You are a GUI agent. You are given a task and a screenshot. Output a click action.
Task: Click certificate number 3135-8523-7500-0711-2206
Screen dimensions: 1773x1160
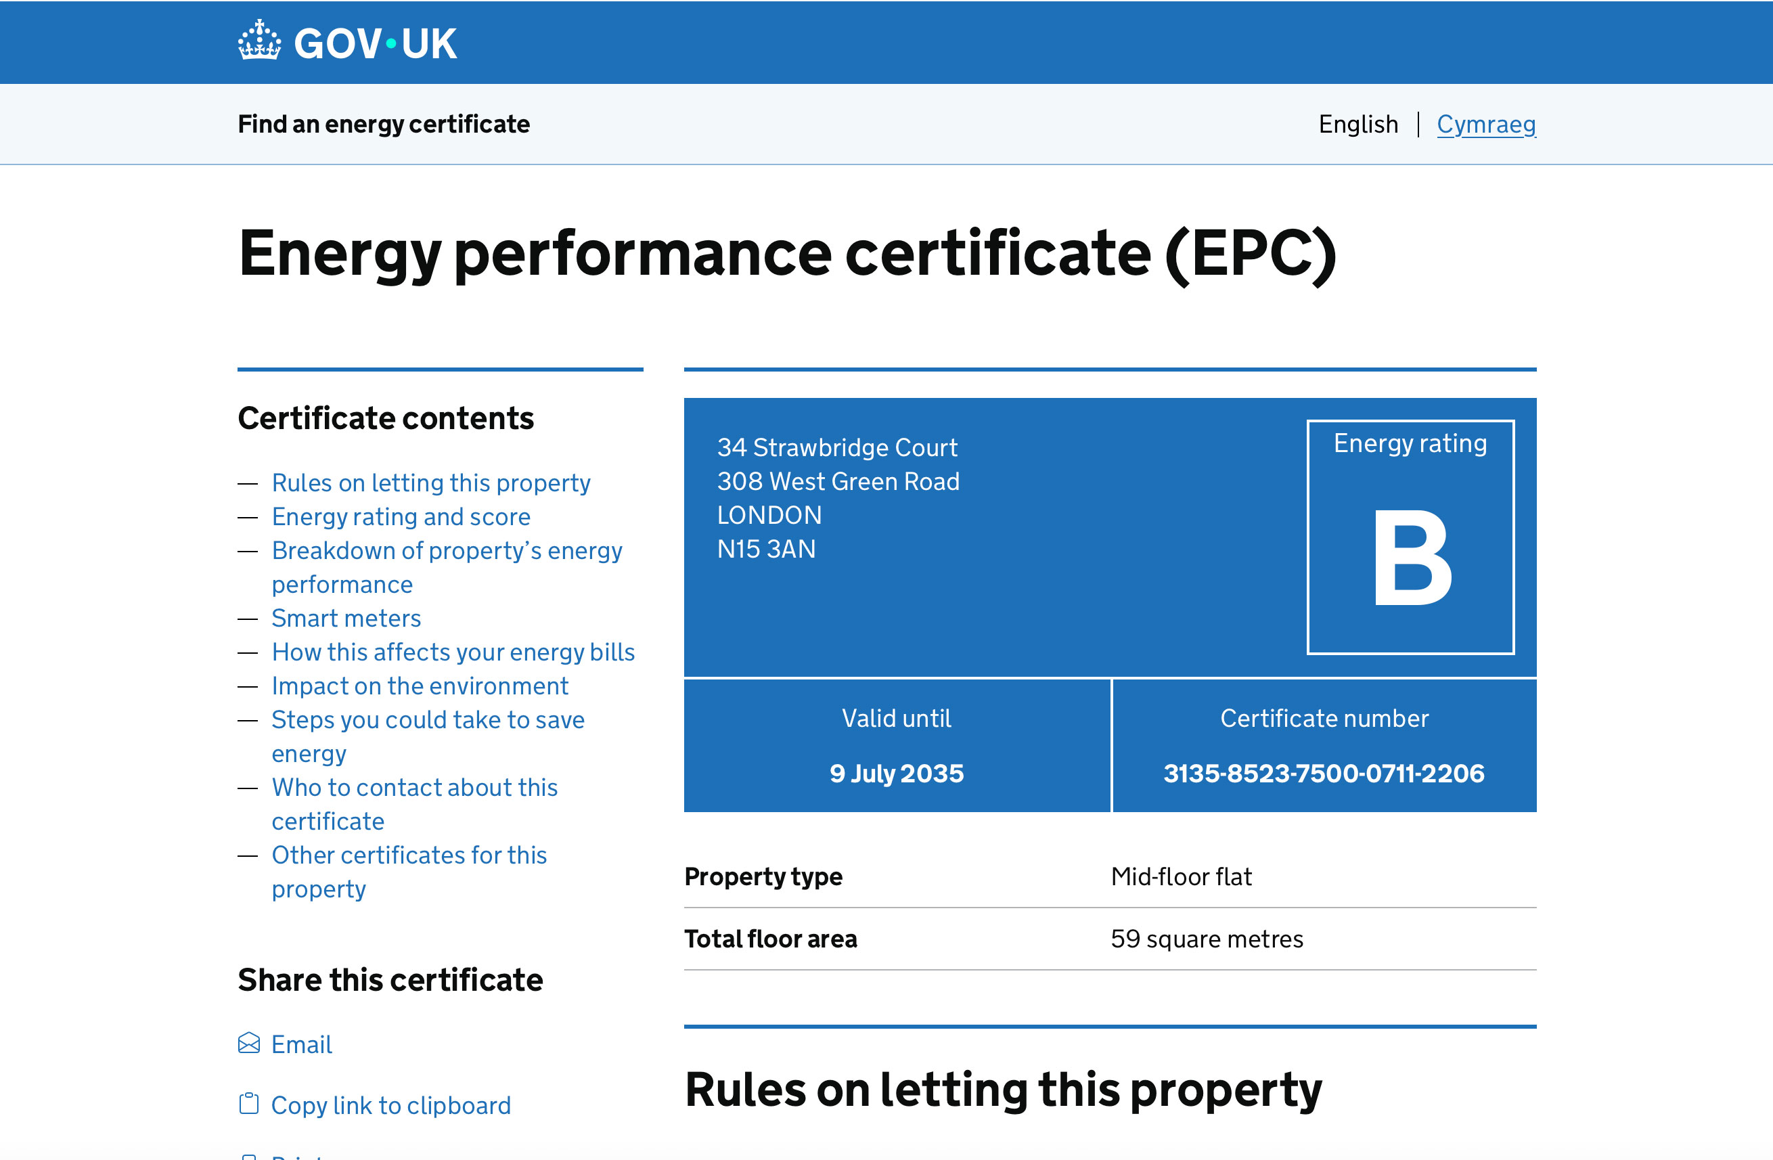pyautogui.click(x=1323, y=774)
